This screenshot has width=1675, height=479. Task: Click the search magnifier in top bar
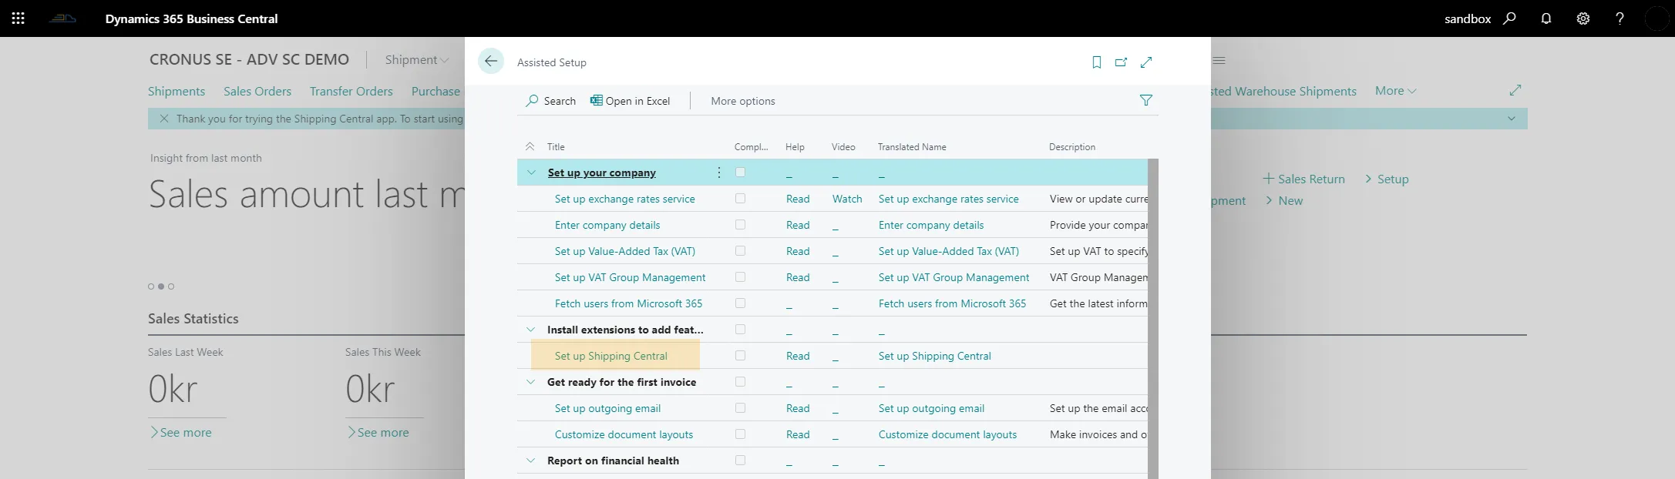1509,18
